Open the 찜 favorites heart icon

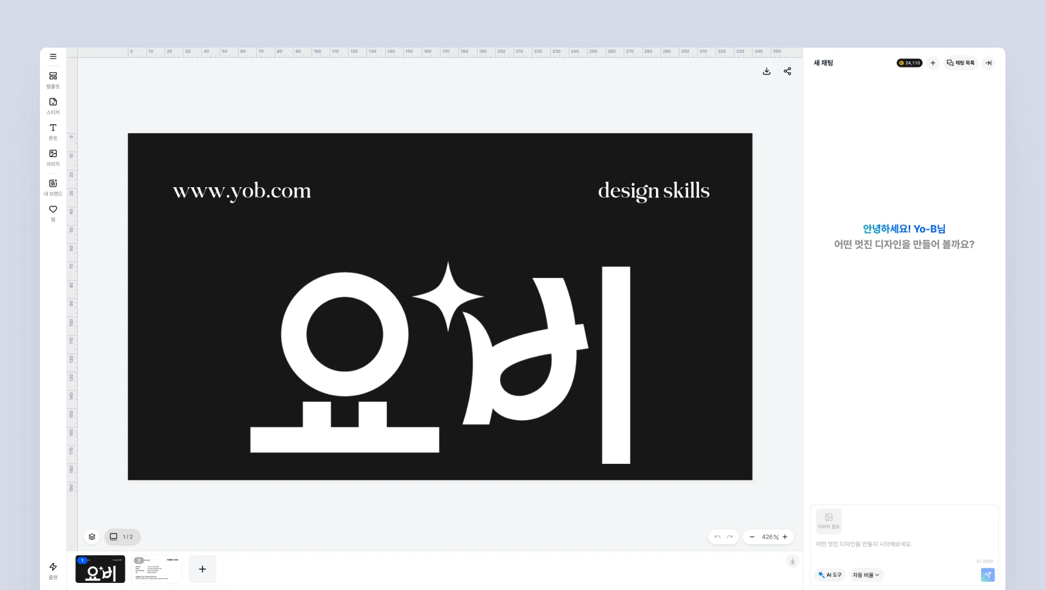53,213
